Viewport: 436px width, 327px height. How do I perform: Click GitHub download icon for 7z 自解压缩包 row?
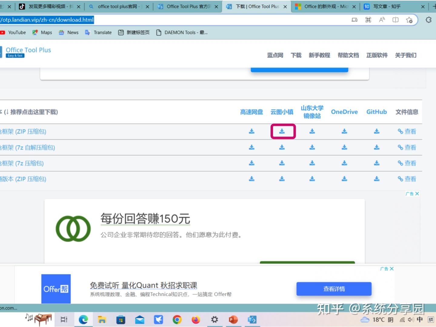click(377, 147)
